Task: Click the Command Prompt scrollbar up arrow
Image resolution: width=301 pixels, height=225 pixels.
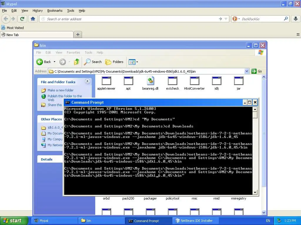Action: click(x=255, y=110)
